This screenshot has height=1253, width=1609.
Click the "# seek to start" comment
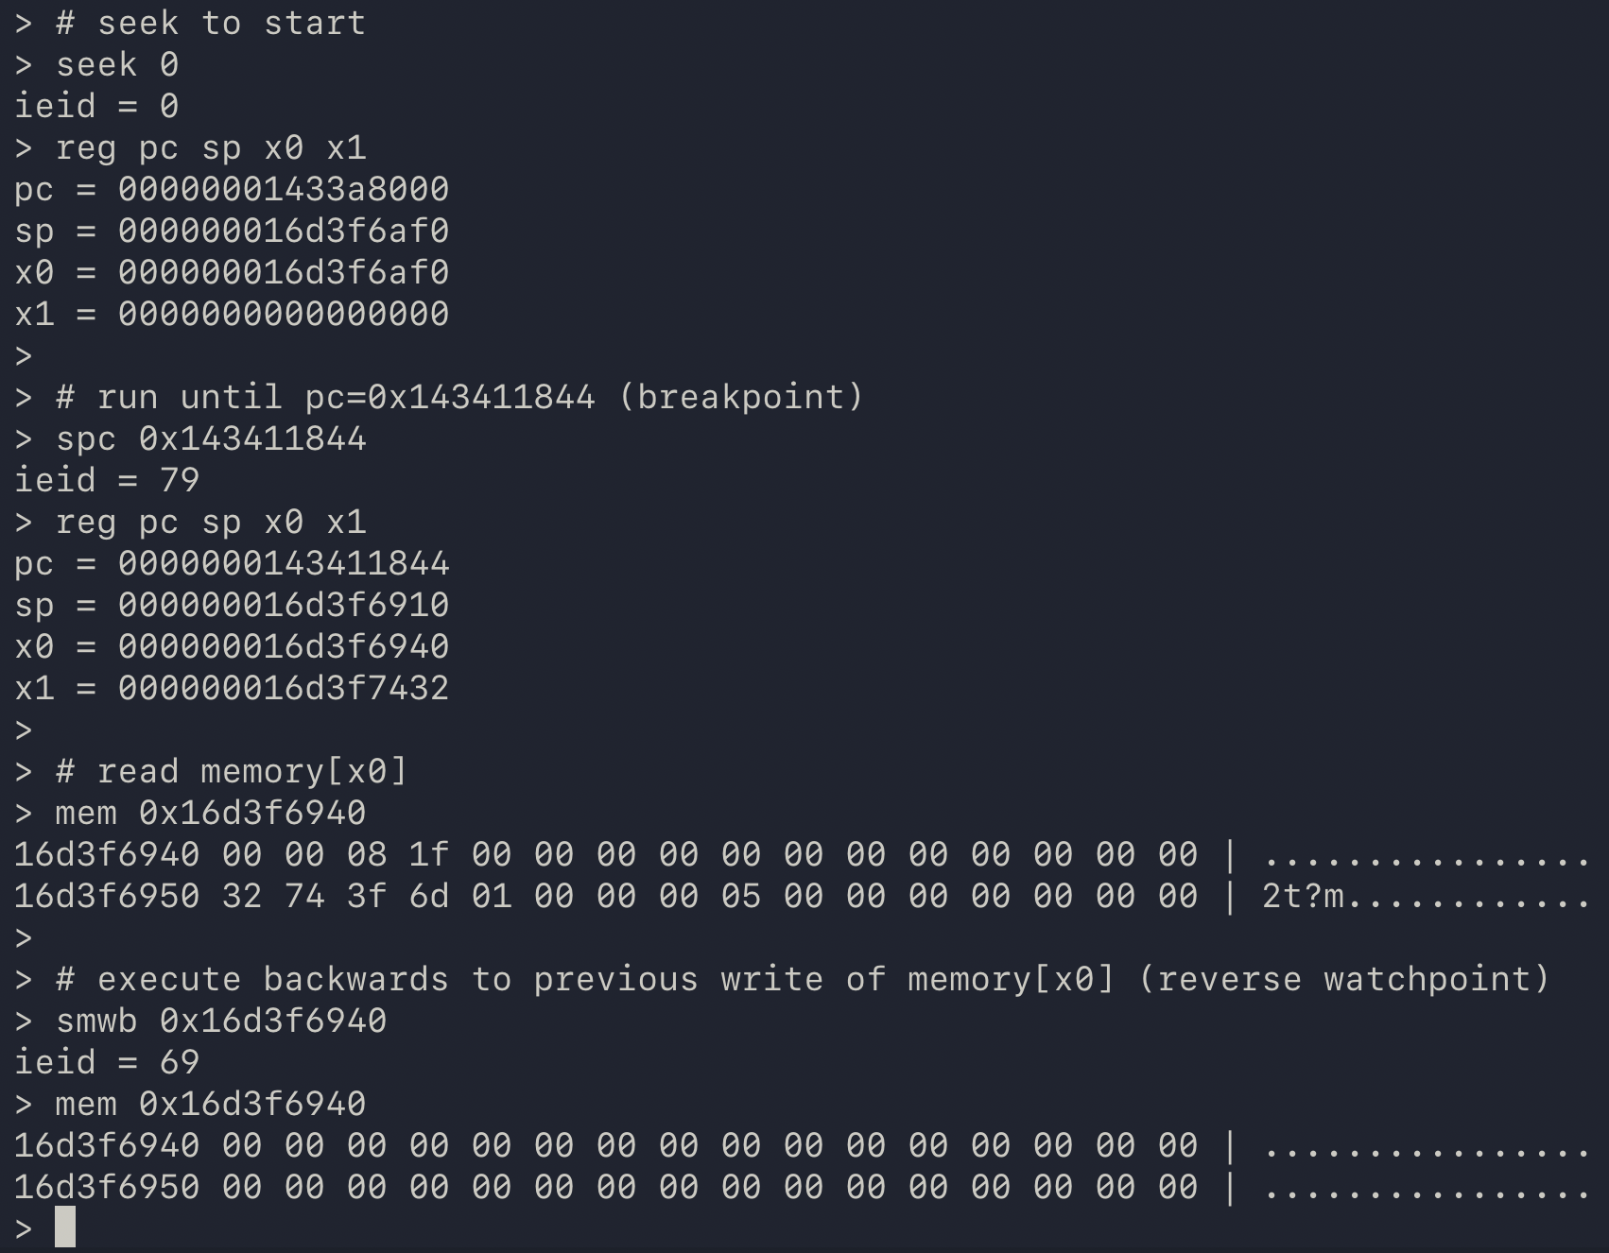point(210,24)
